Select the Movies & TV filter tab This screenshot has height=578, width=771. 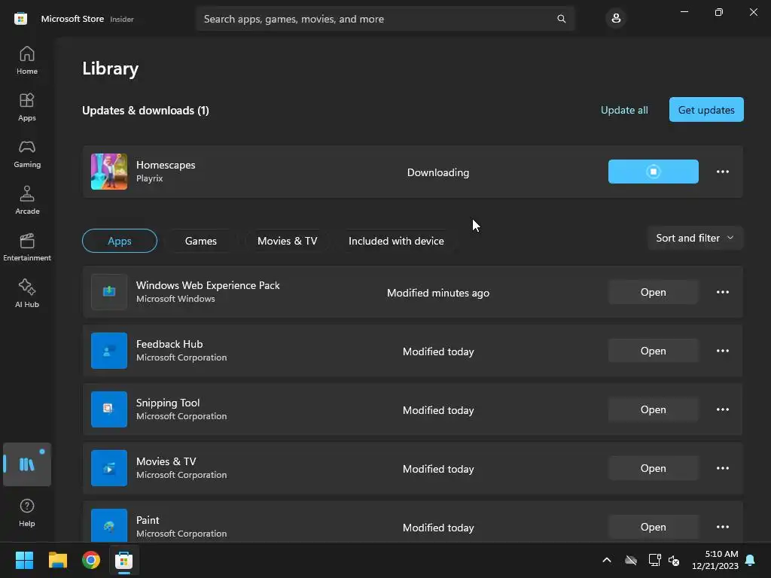pos(287,241)
